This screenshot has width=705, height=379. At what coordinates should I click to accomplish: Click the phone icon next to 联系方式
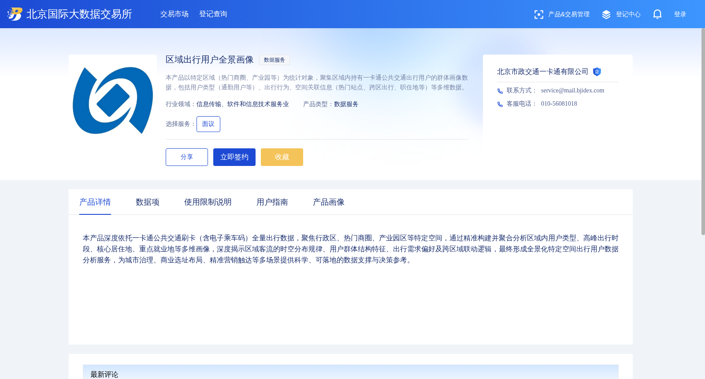(x=500, y=91)
